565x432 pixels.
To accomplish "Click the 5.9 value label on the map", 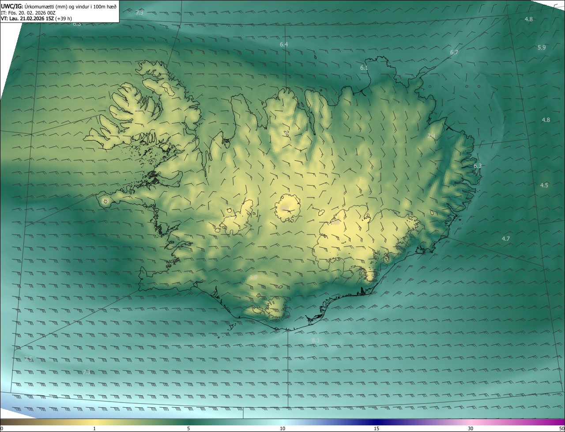I will tap(542, 48).
